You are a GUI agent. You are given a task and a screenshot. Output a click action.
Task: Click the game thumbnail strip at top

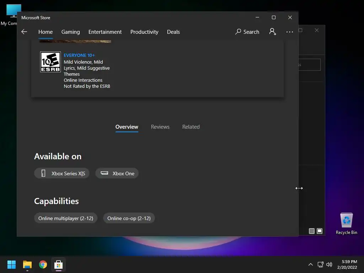[75, 41]
